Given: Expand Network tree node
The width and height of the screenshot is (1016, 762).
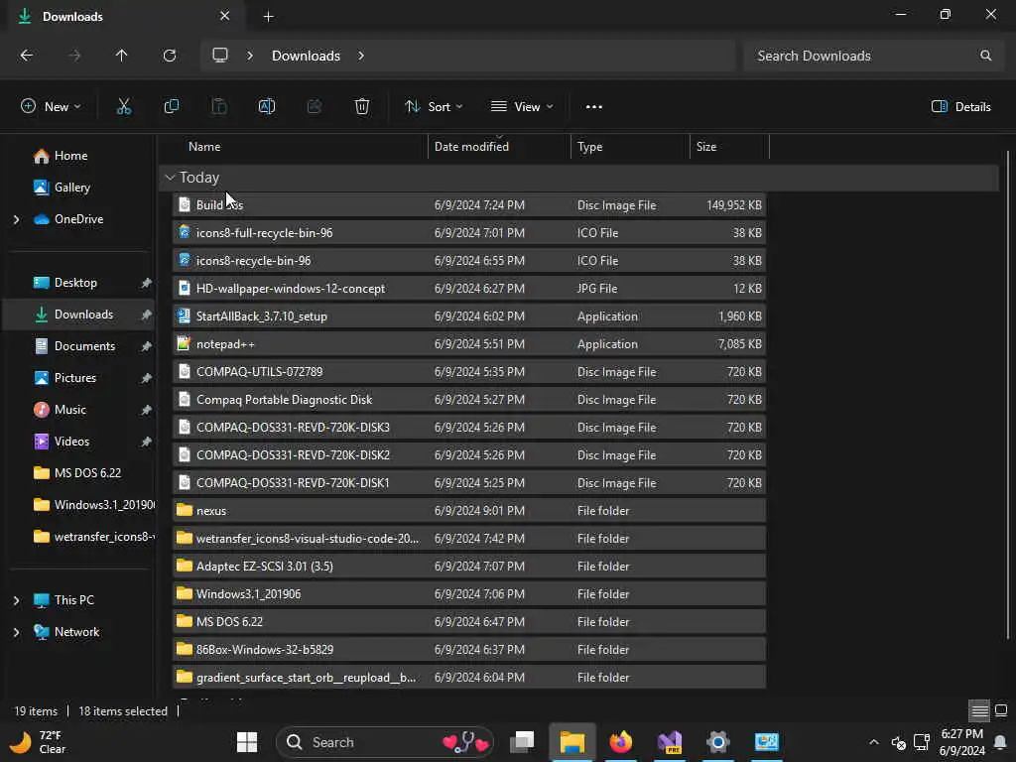Looking at the screenshot, I should (x=16, y=632).
